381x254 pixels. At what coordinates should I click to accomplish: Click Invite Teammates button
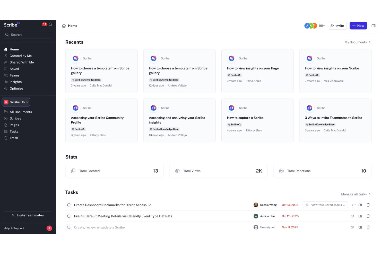click(x=28, y=215)
